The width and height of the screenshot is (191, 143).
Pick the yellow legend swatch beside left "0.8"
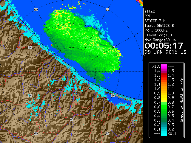point(164,98)
